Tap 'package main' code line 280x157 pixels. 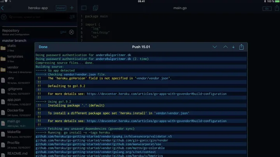point(96,16)
